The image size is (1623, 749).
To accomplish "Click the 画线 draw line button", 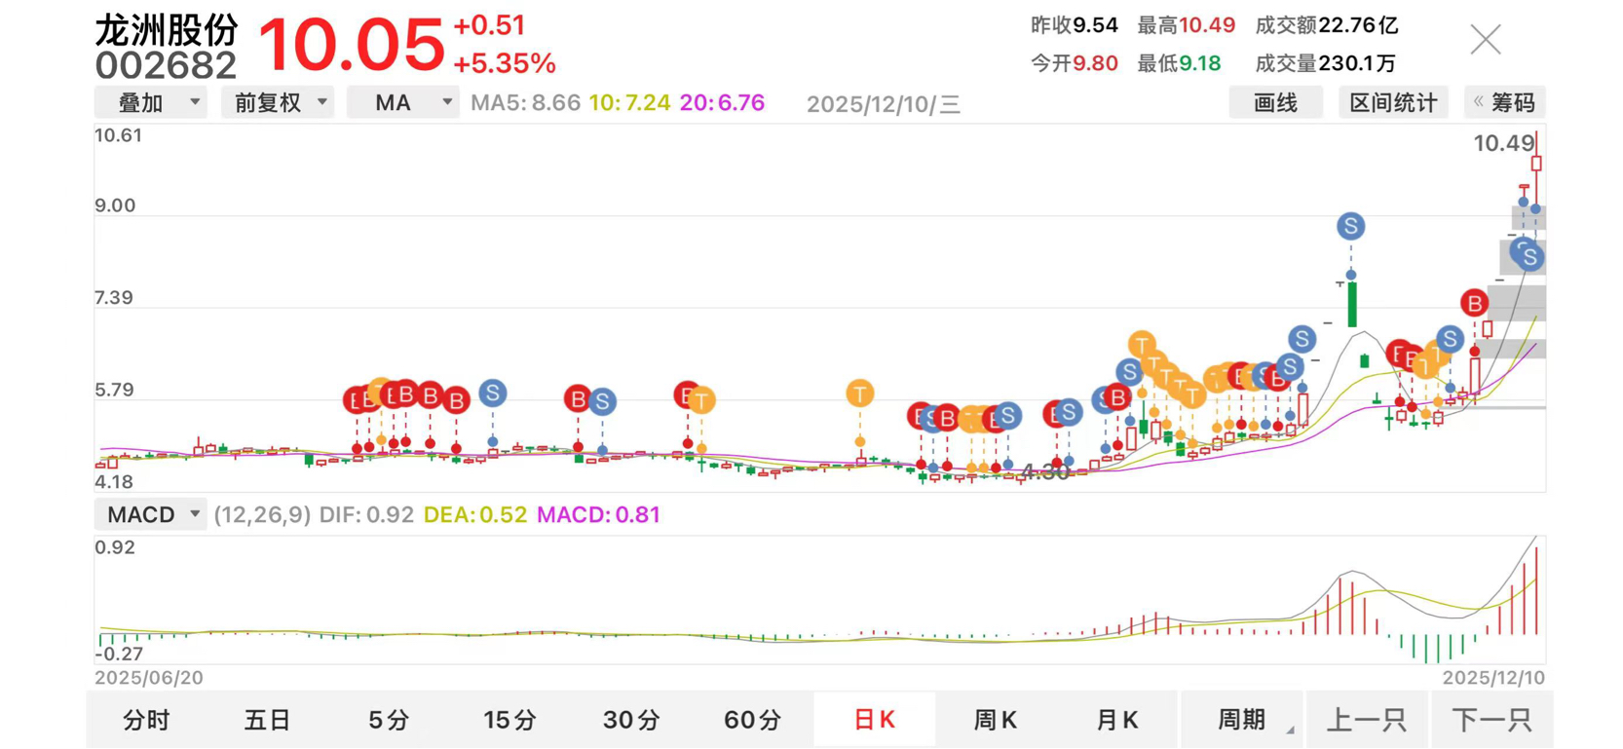I will click(1275, 102).
